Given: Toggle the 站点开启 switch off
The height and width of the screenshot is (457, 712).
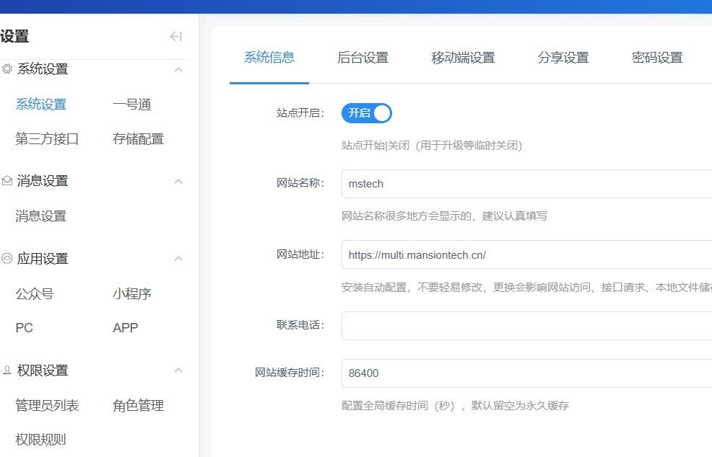Looking at the screenshot, I should [x=366, y=113].
